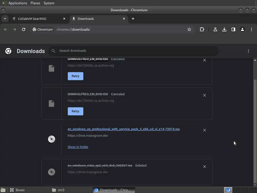
Task: Switch to the CollabVM SearXNG tab
Action: pyautogui.click(x=39, y=19)
